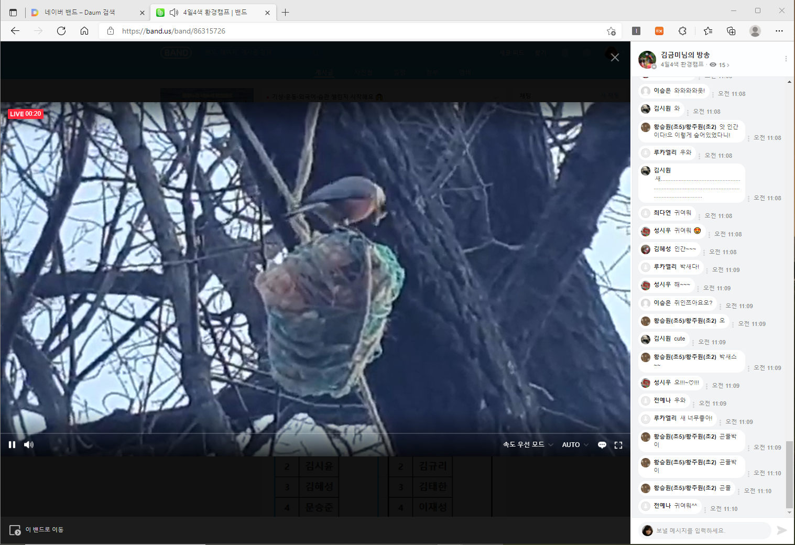Enter fullscreen video mode
This screenshot has width=795, height=545.
(x=618, y=445)
